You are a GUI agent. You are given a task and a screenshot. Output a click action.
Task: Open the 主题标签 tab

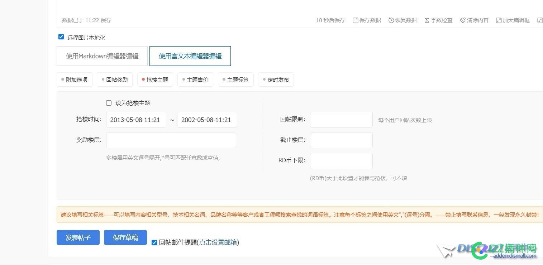pos(236,79)
